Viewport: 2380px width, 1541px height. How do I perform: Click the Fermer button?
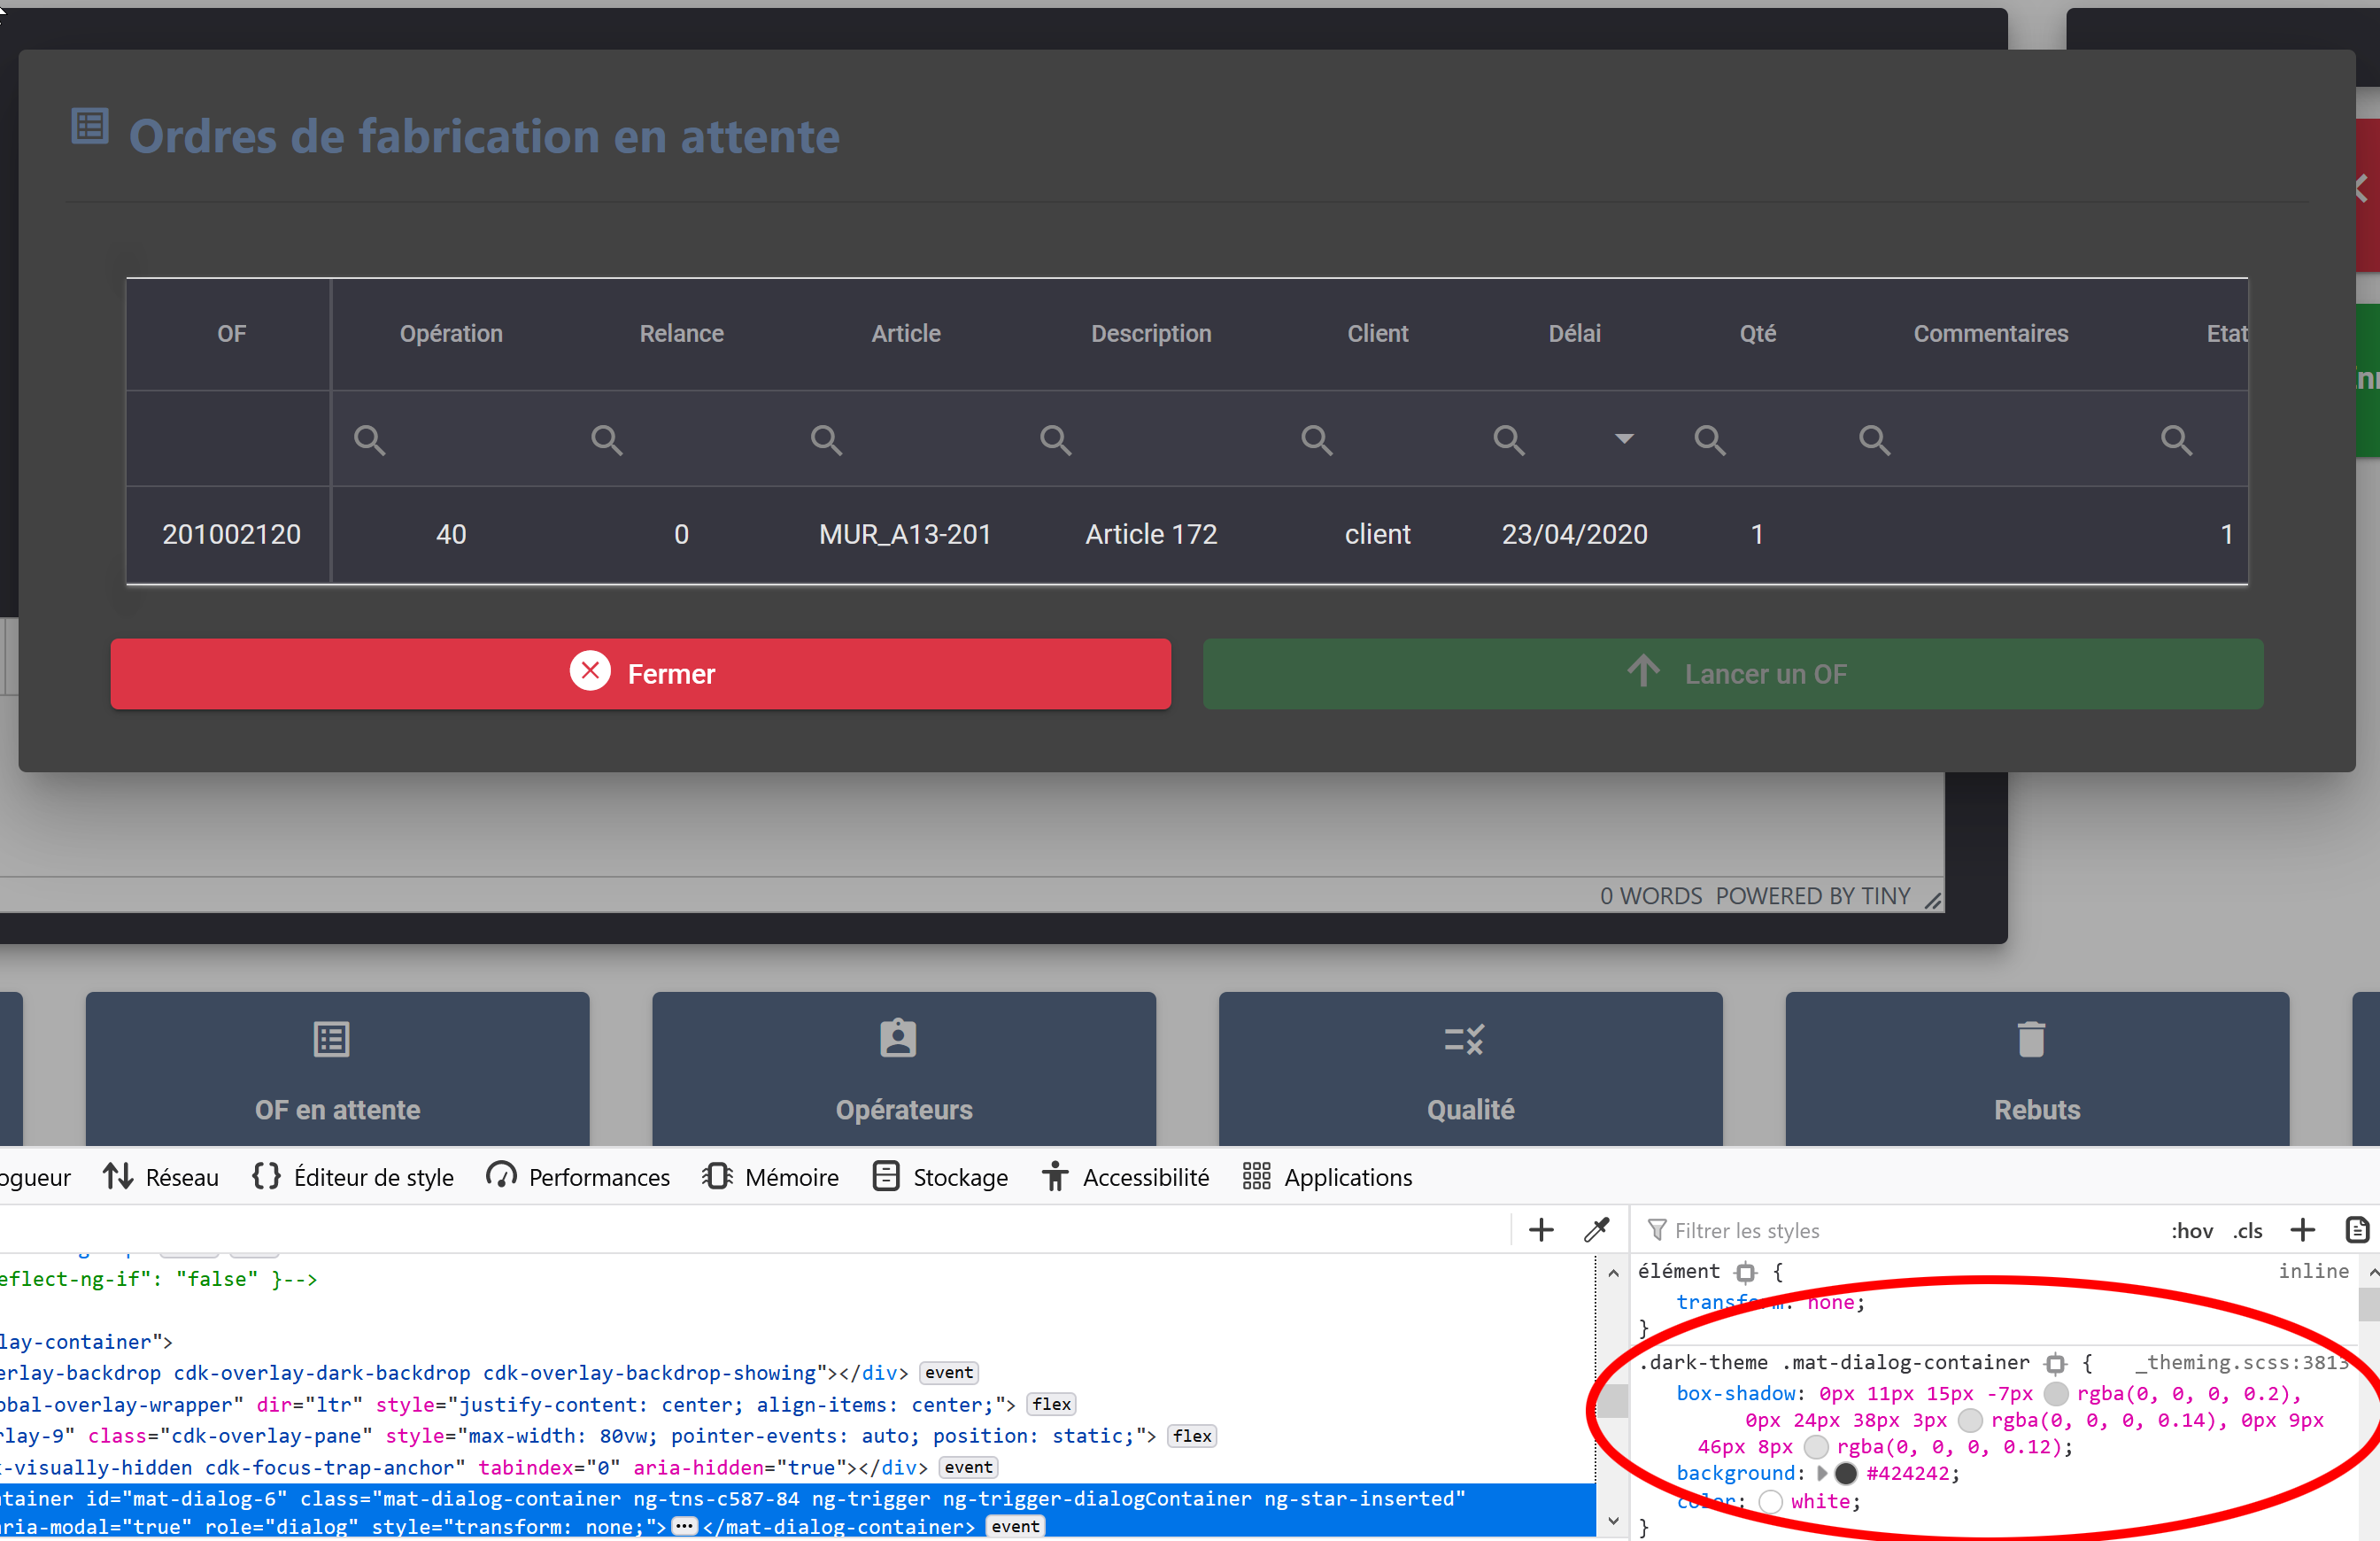pyautogui.click(x=639, y=674)
